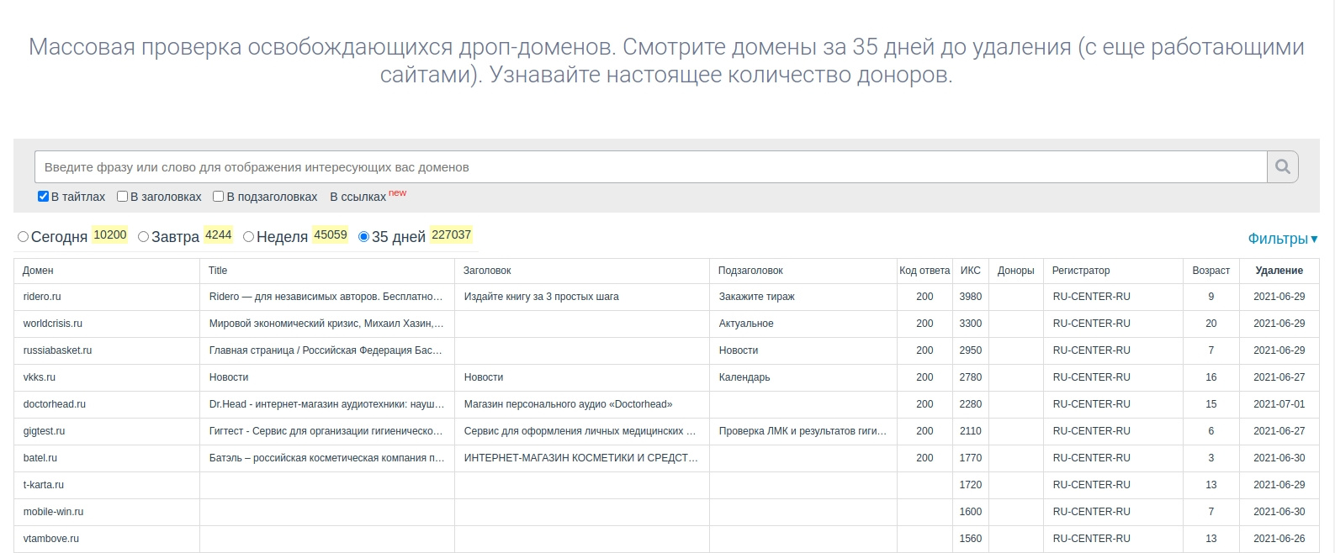
Task: Check the "В подзаголовках" option
Action: (218, 197)
